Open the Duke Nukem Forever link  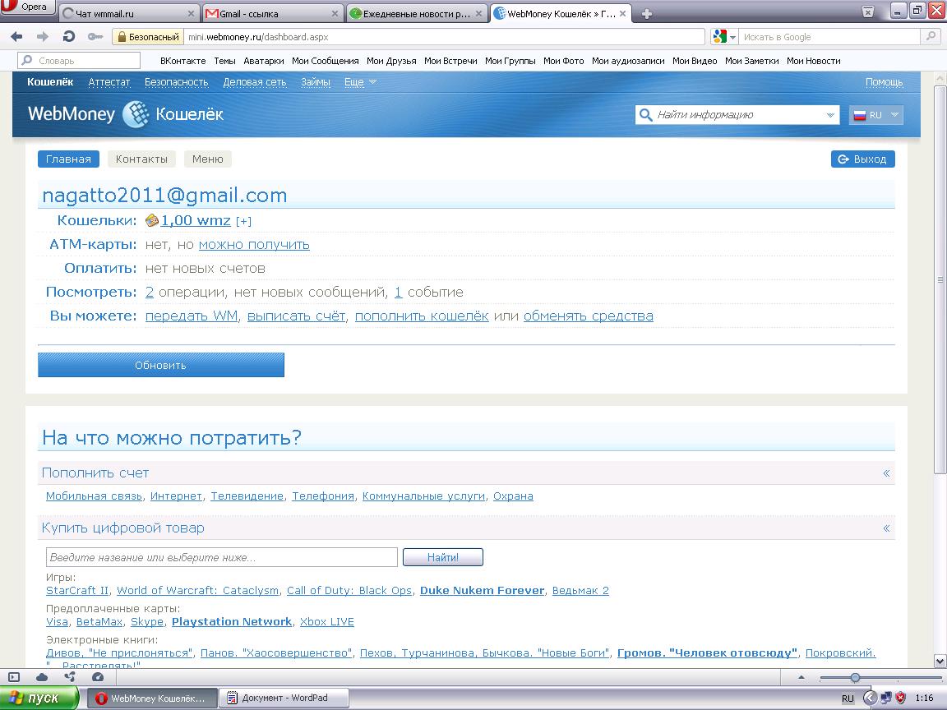point(482,591)
